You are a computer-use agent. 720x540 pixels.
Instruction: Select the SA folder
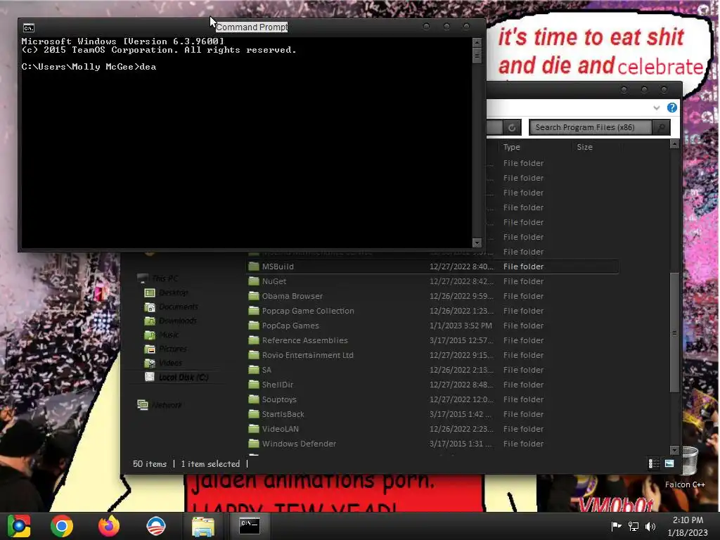432,370
